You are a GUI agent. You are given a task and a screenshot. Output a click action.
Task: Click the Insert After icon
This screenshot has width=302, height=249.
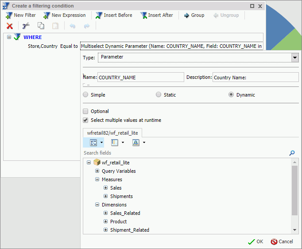pyautogui.click(x=143, y=15)
